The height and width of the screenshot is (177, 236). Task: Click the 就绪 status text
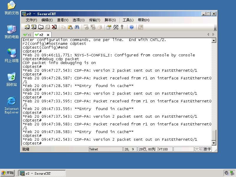click(x=26, y=149)
